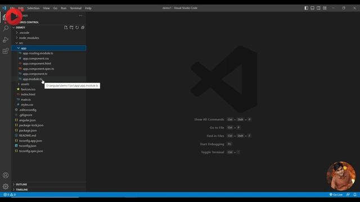Open the Selection menu

33,8
